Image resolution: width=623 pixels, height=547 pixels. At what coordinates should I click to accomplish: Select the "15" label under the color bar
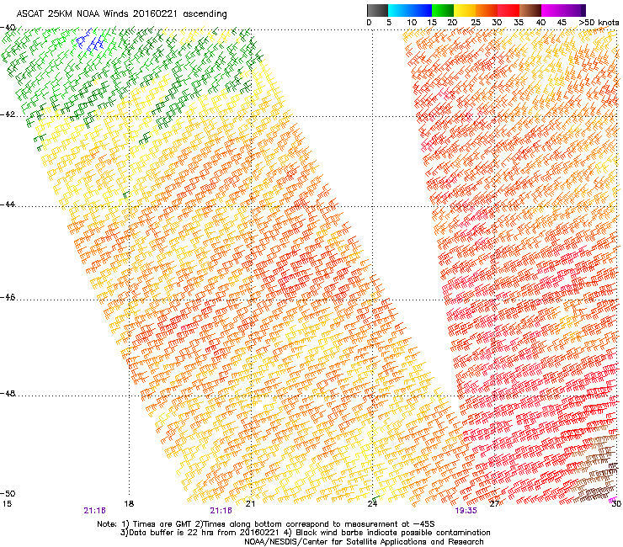[432, 23]
